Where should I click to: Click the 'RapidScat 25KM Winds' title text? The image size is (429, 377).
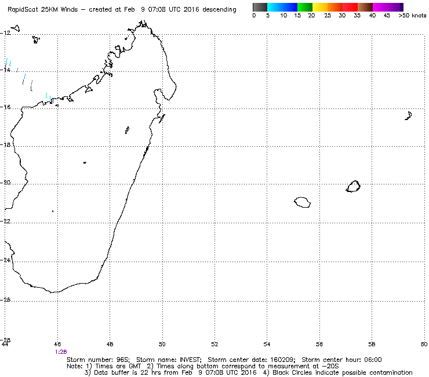43,10
